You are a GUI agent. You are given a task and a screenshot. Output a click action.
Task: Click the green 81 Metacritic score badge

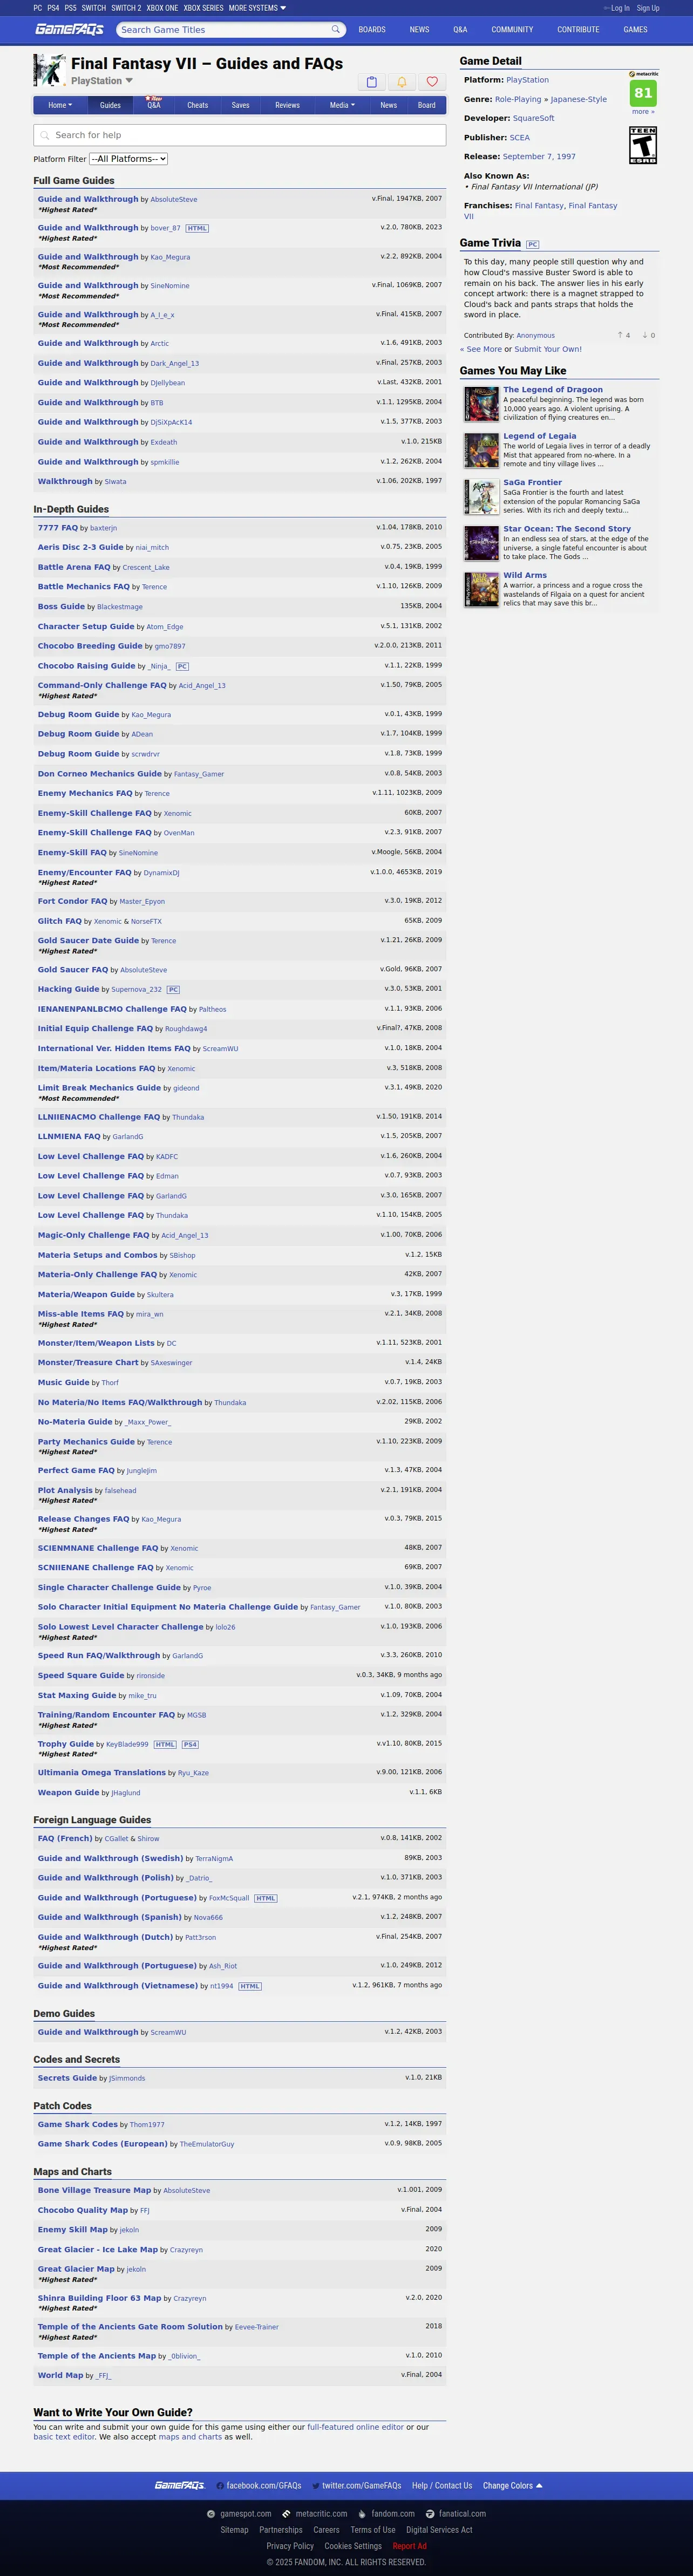(x=643, y=93)
